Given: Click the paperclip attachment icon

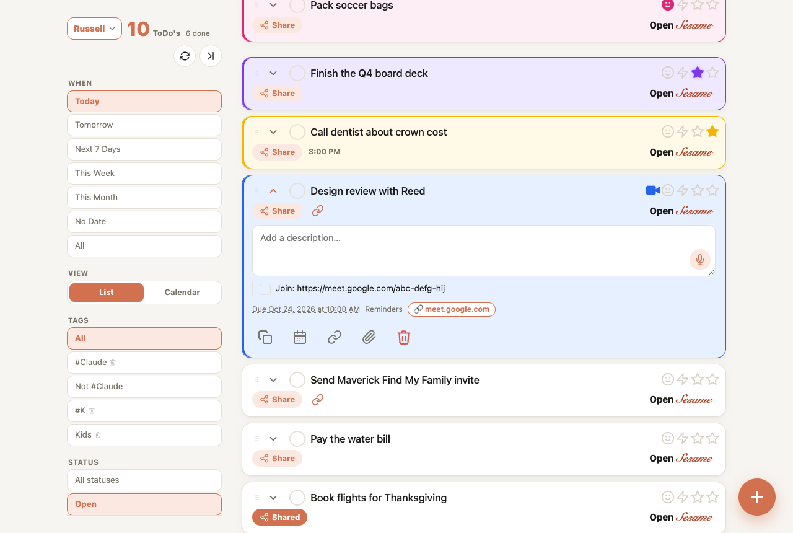Looking at the screenshot, I should [369, 337].
